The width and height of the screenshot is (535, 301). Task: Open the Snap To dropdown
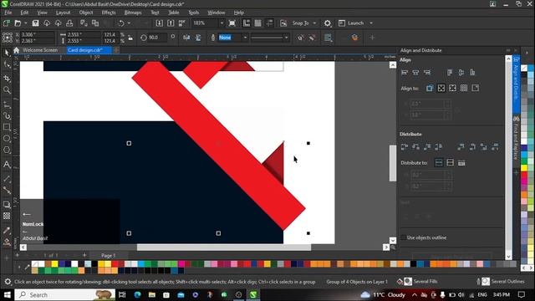coord(314,23)
